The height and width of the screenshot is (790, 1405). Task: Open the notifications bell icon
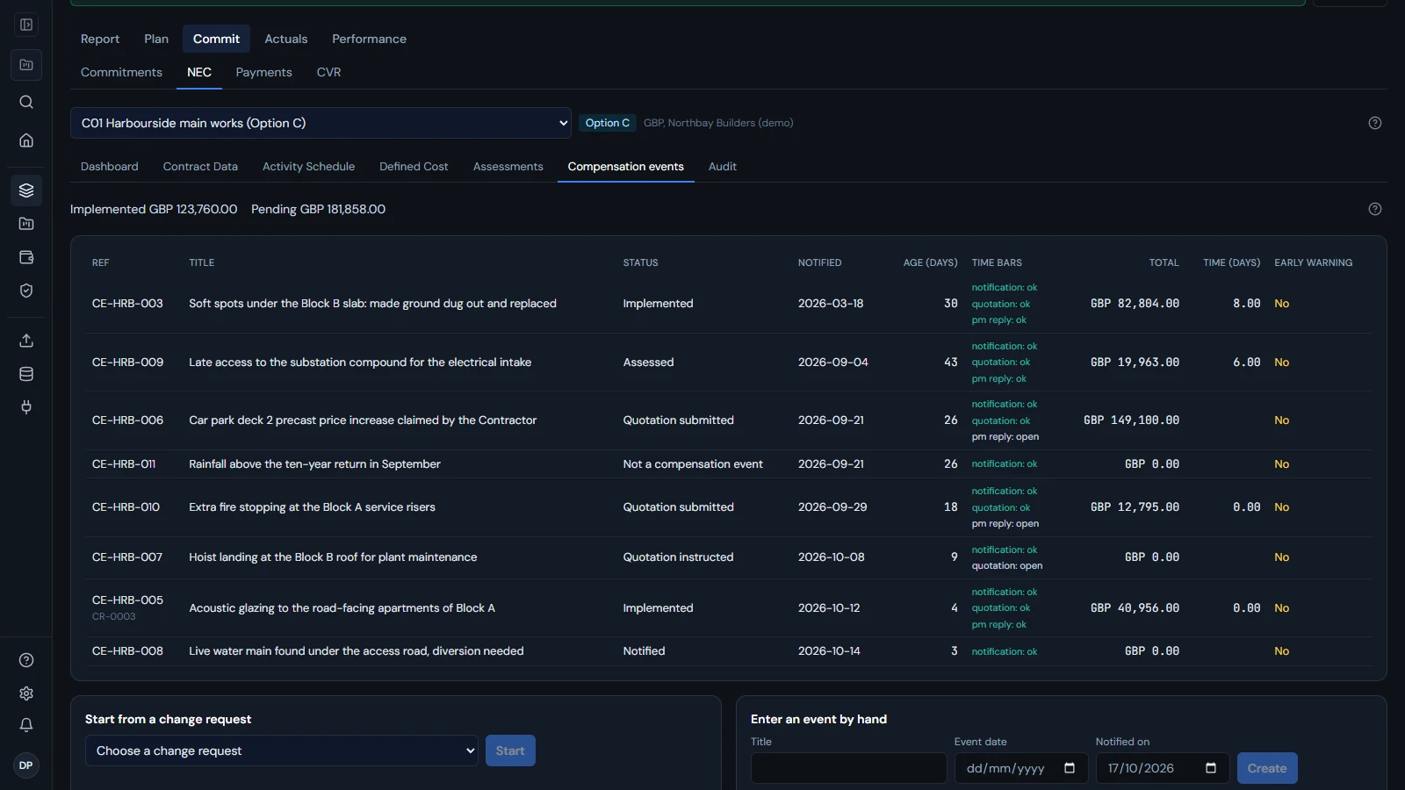(26, 725)
